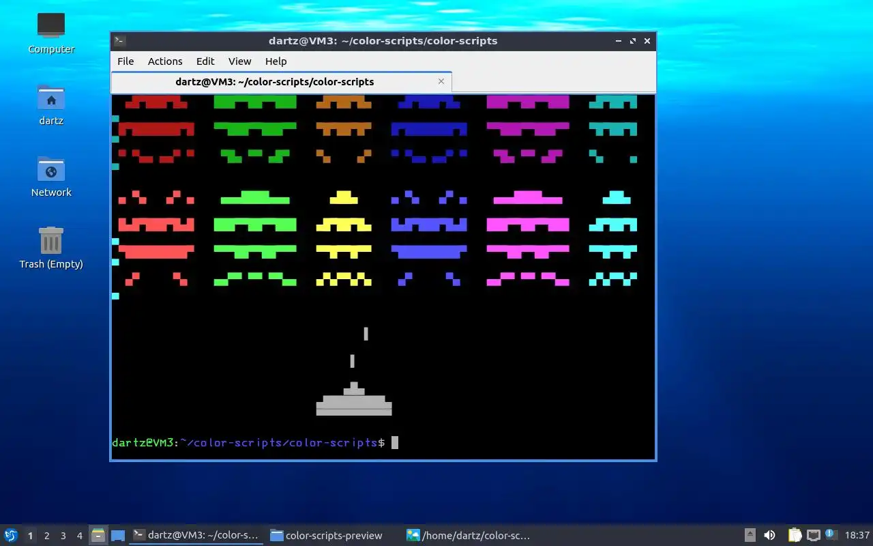Open the update notifier tray icon
The image size is (873, 546).
point(831,534)
